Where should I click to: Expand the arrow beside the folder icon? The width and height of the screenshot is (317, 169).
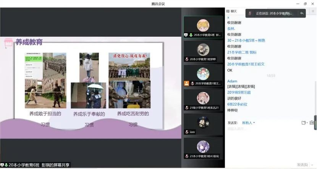(307, 123)
